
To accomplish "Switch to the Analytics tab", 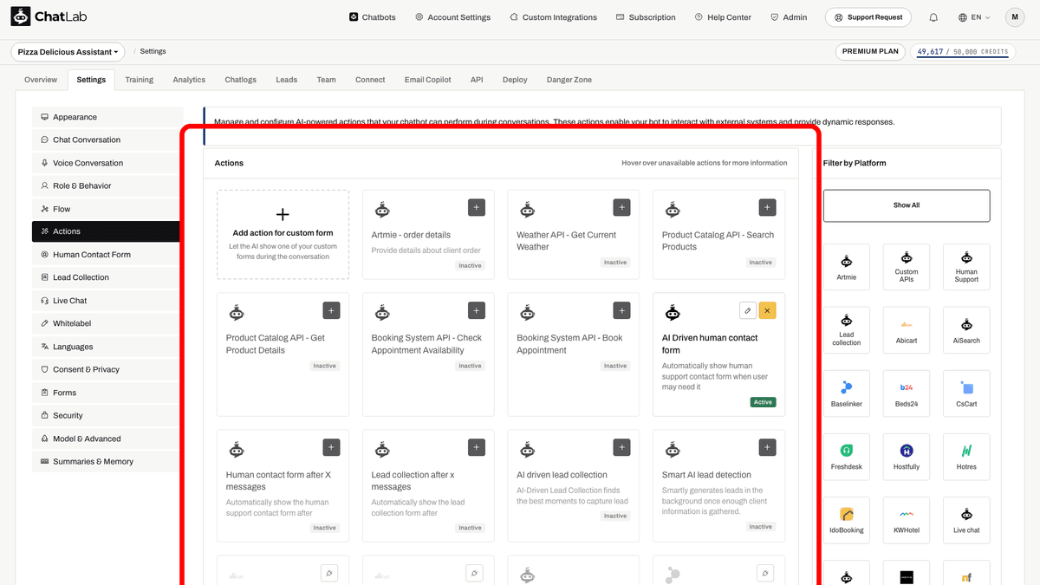I will 189,80.
